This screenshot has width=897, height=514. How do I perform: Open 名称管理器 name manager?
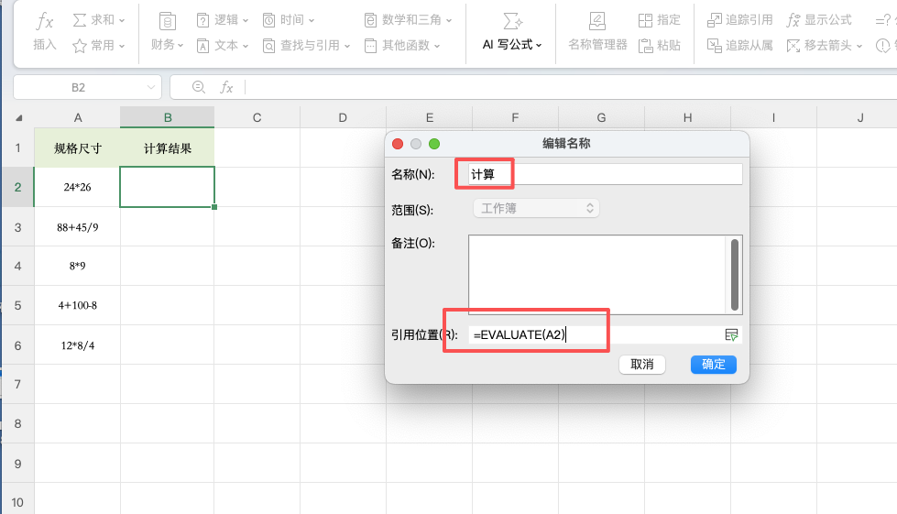pyautogui.click(x=597, y=32)
